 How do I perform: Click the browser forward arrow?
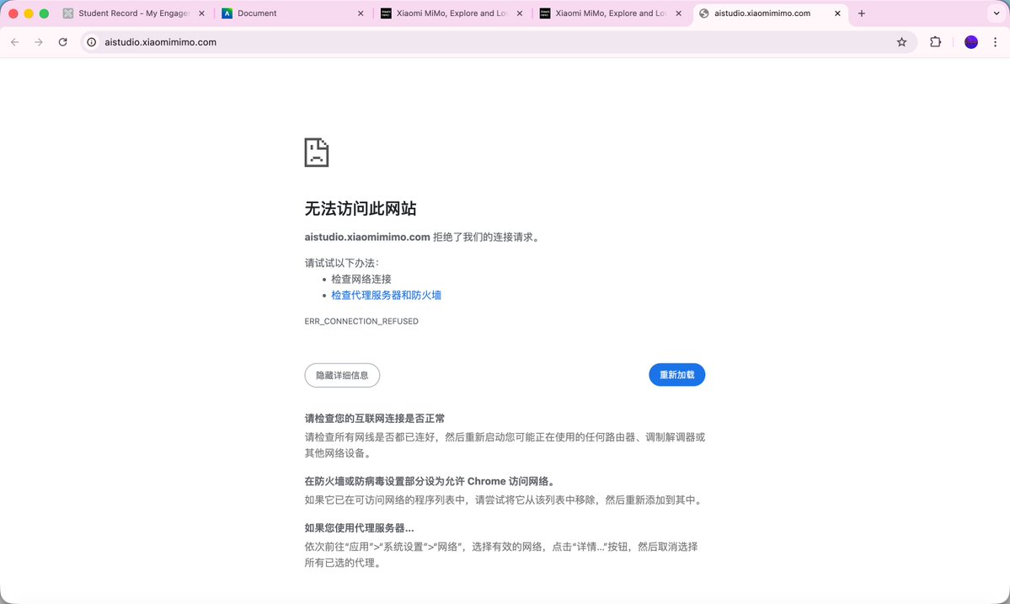click(x=39, y=42)
